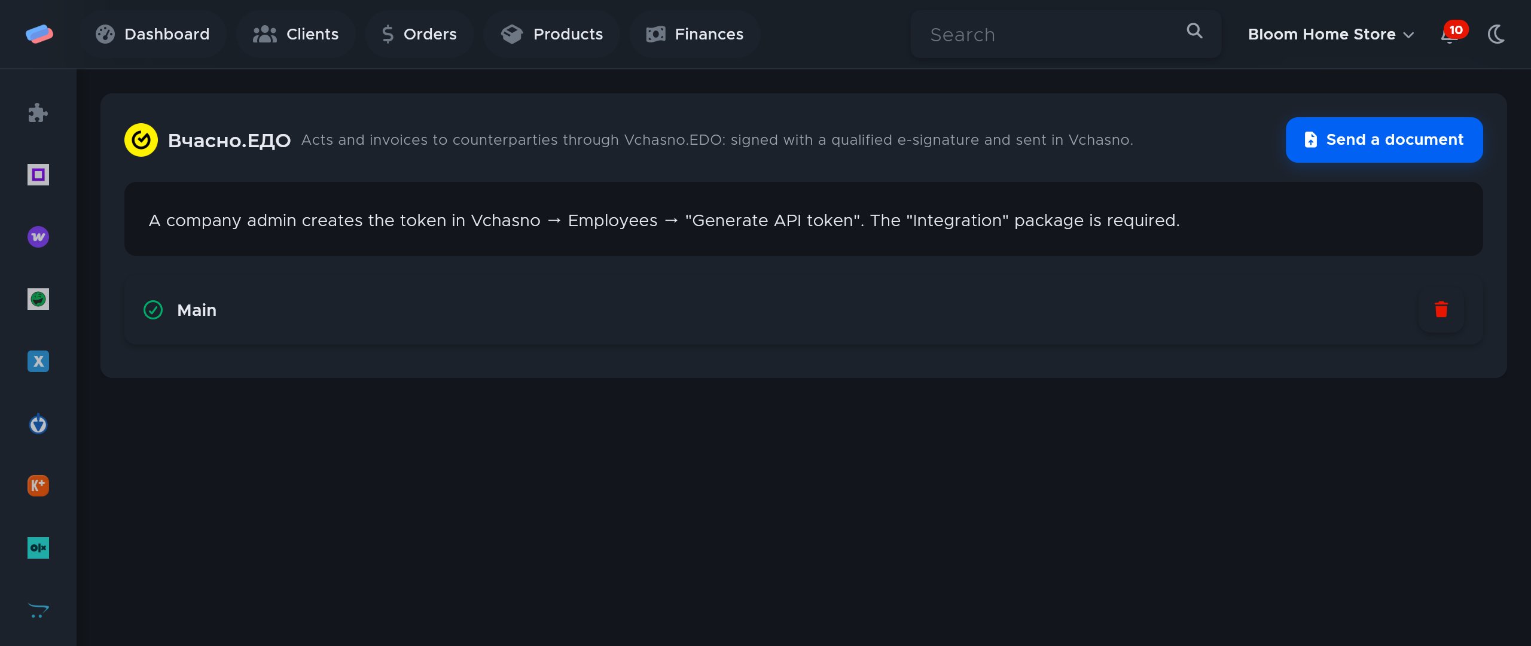Open the Products menu
The height and width of the screenshot is (646, 1531).
coord(551,34)
